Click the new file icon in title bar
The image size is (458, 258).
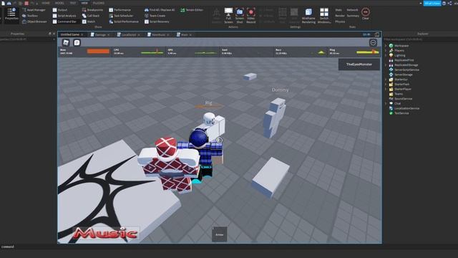[x=3, y=3]
